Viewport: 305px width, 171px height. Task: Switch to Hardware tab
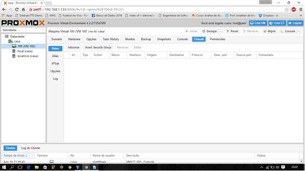coord(74,39)
